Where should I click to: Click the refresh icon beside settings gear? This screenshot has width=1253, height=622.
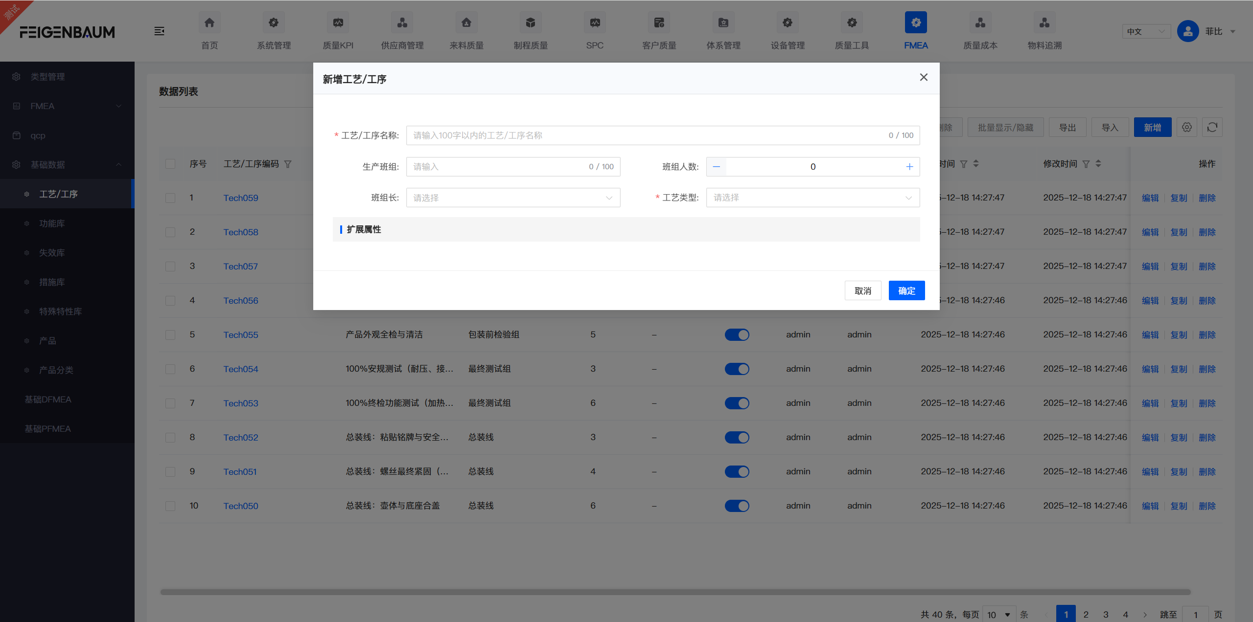tap(1212, 127)
